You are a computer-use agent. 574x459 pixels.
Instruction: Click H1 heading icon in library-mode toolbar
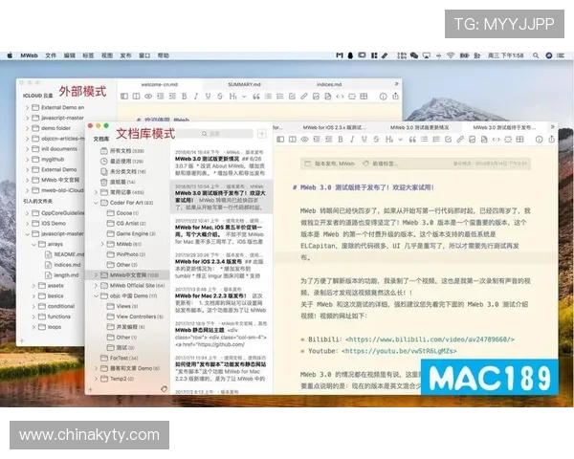[389, 140]
